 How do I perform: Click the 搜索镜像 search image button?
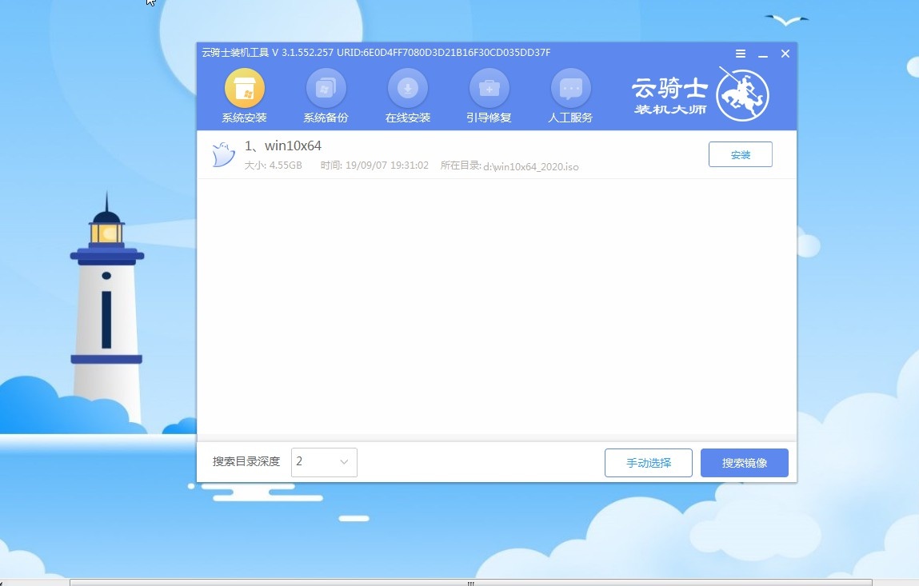click(x=745, y=463)
